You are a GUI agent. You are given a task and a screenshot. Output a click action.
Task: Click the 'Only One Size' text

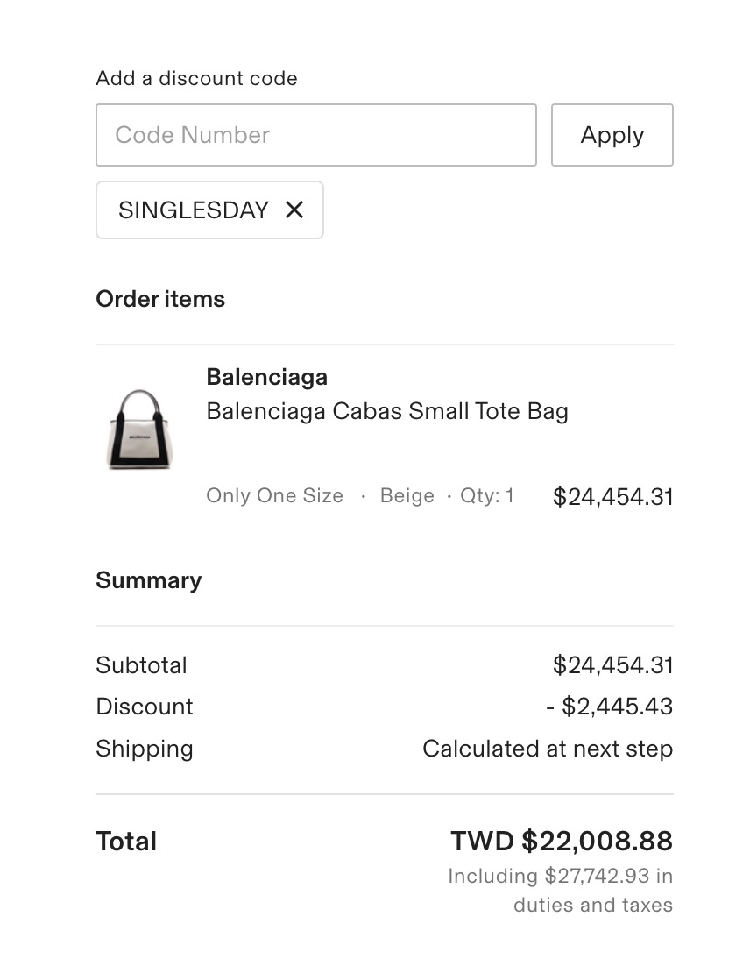pyautogui.click(x=274, y=496)
